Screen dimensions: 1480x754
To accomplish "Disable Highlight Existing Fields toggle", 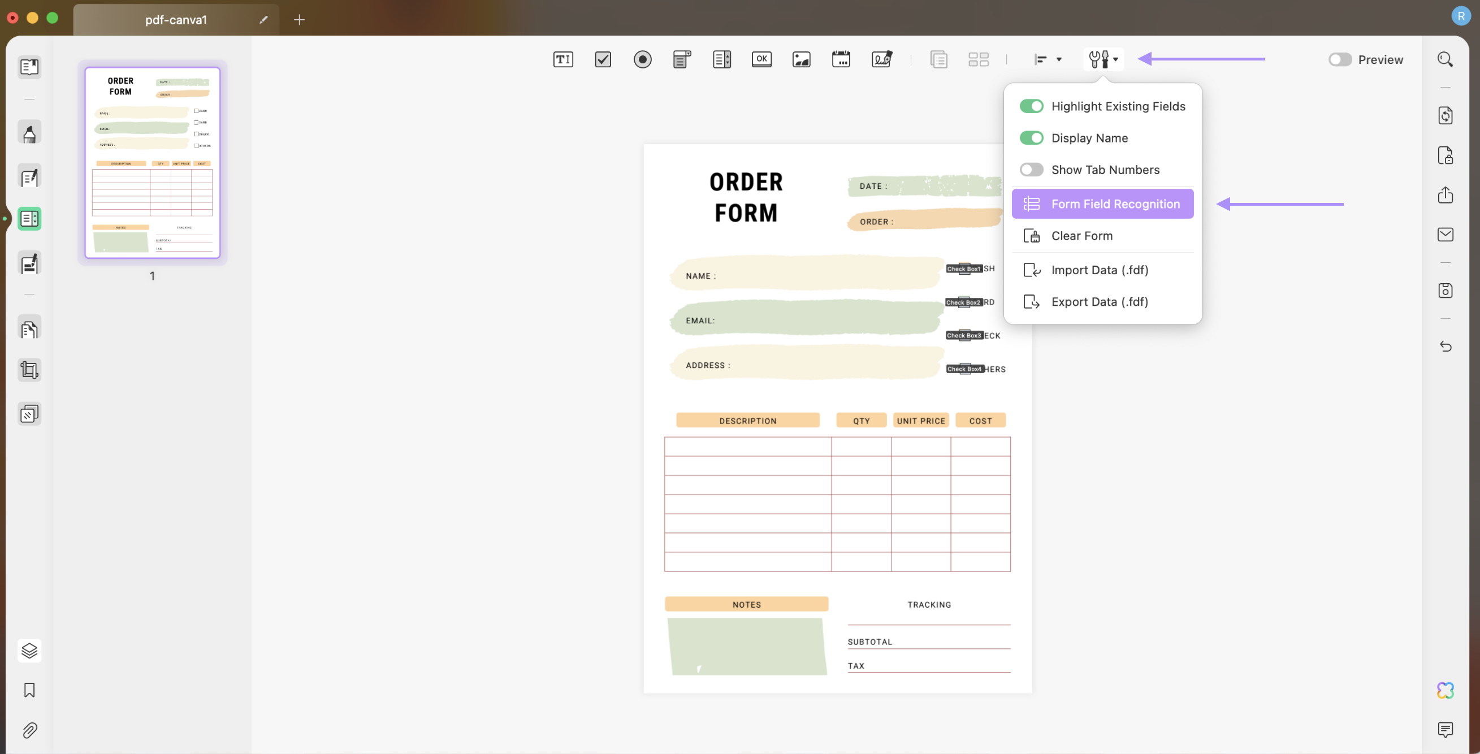I will [1031, 106].
